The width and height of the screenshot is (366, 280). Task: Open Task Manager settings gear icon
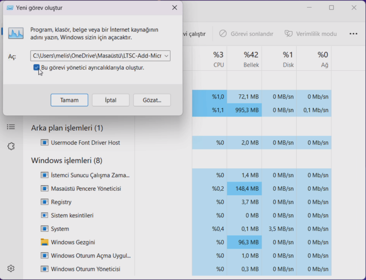pyautogui.click(x=11, y=268)
